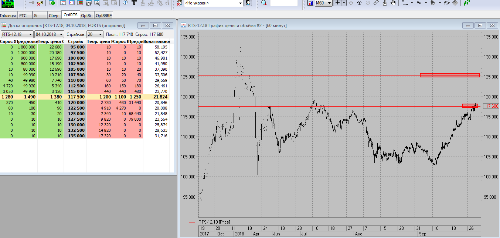This screenshot has width=500, height=238.
Task: Select the 117 500 strike row cell
Action: coord(75,97)
